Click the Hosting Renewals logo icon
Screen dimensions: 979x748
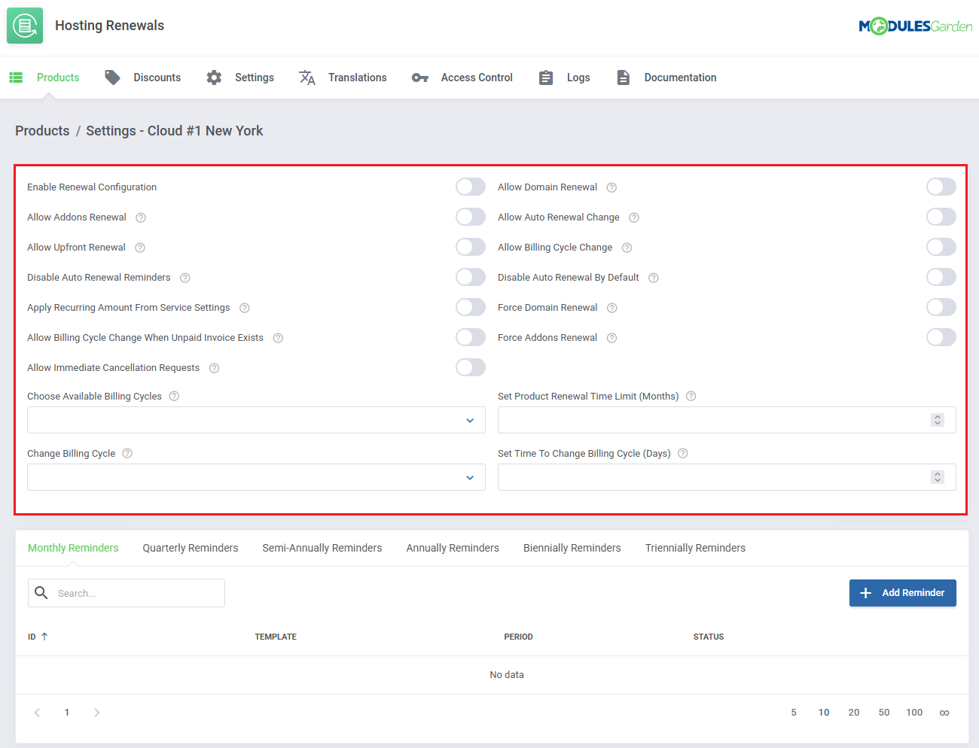[25, 26]
